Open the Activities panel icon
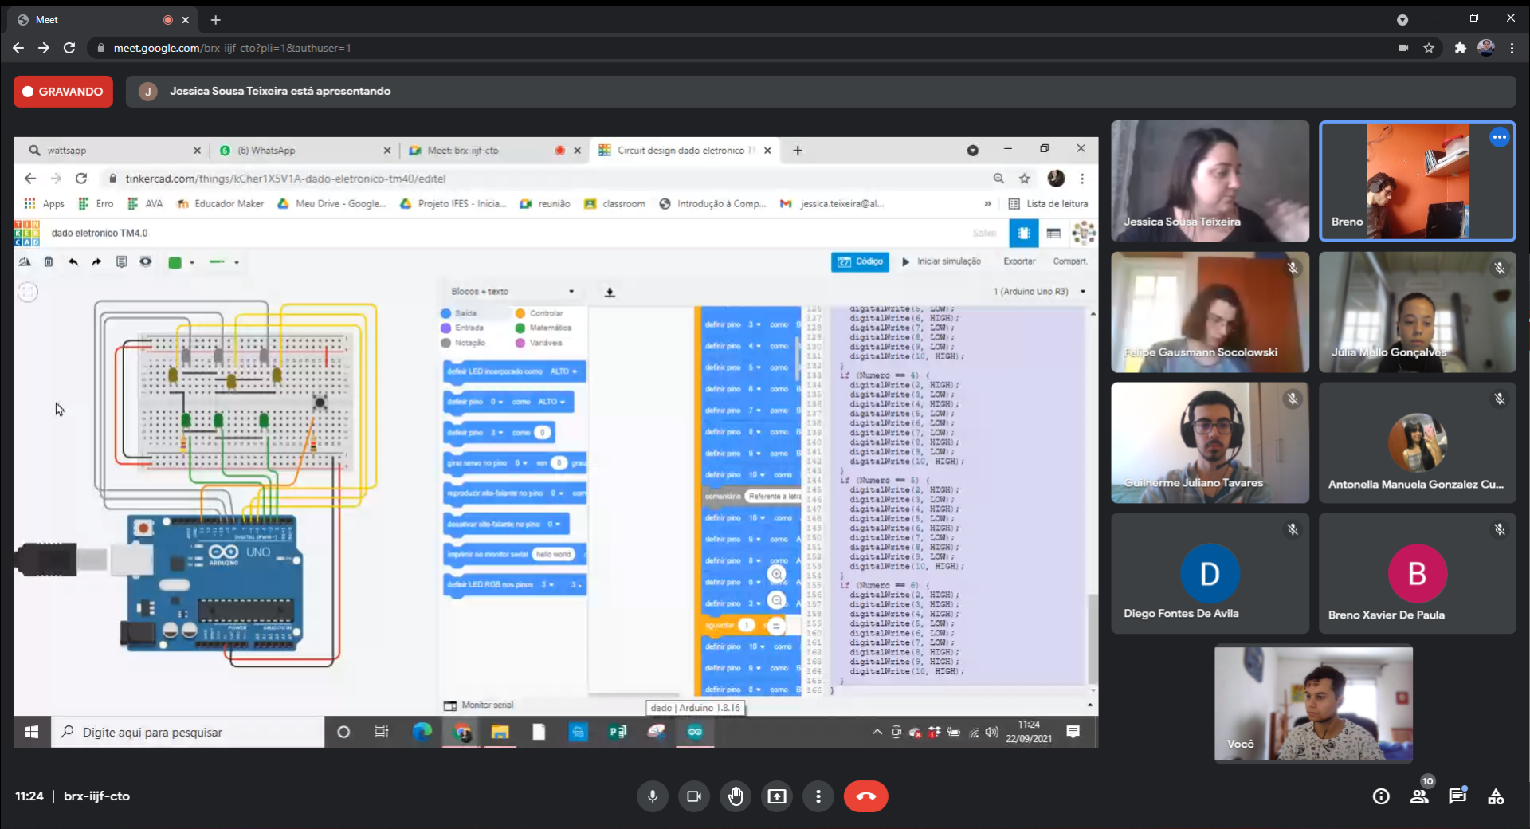 [x=1496, y=796]
